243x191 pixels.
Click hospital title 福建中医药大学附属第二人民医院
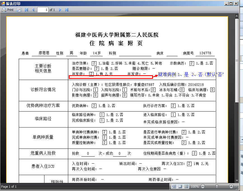click(x=117, y=35)
